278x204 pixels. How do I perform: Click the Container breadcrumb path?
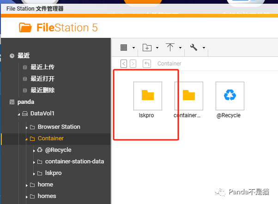click(169, 63)
